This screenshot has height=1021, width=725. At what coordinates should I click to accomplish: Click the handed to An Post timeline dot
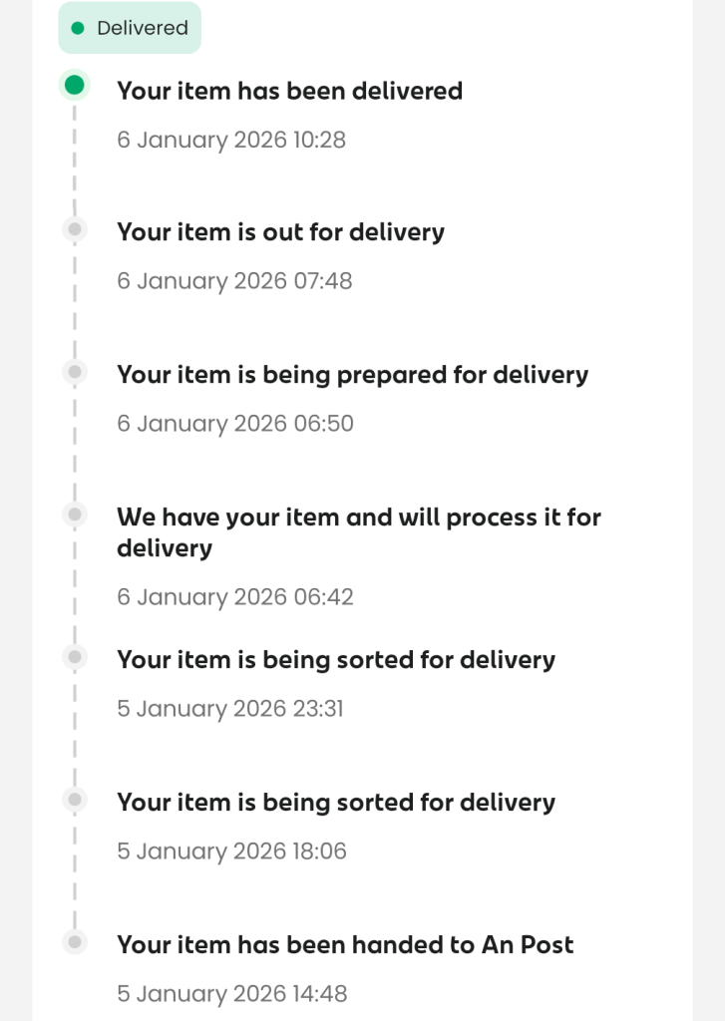(74, 942)
